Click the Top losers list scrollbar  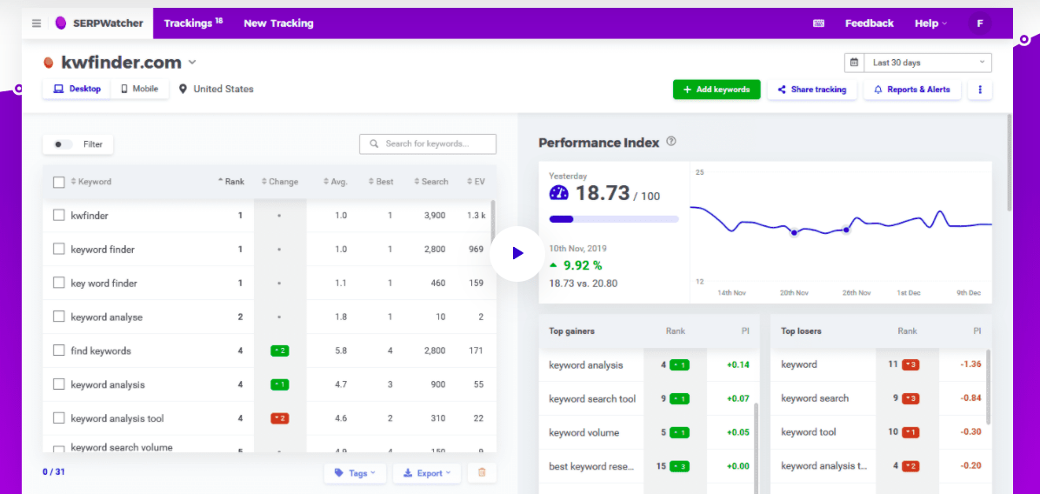[989, 386]
